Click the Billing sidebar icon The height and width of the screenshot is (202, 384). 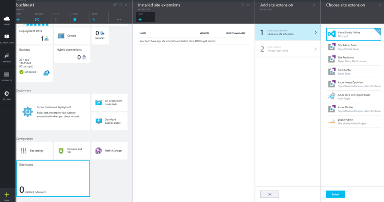click(x=7, y=95)
